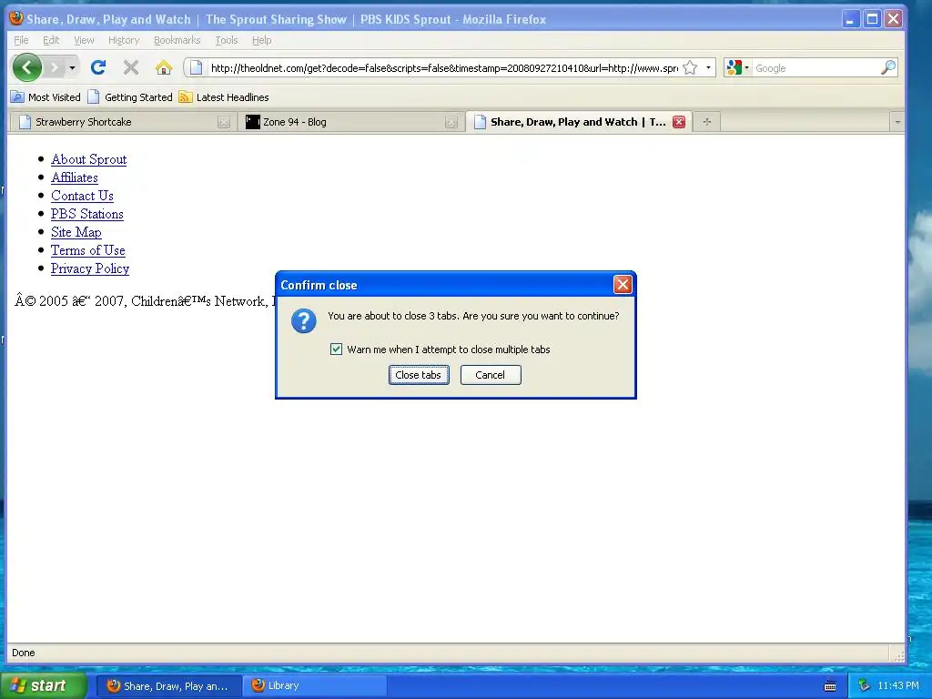Click the network status tray icon
Viewport: 932px width, 699px height.
864,685
